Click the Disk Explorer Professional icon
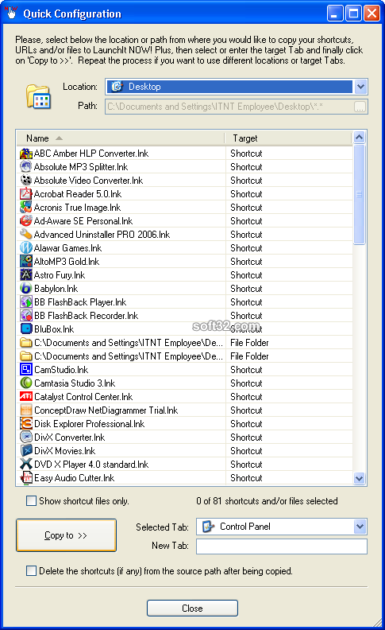This screenshot has width=385, height=630. 26,424
